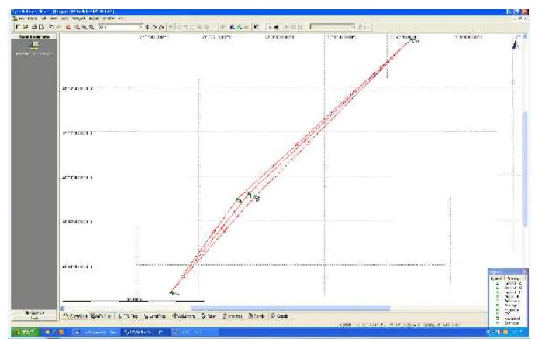
Task: Open the Adjustment tab
Action: (184, 316)
